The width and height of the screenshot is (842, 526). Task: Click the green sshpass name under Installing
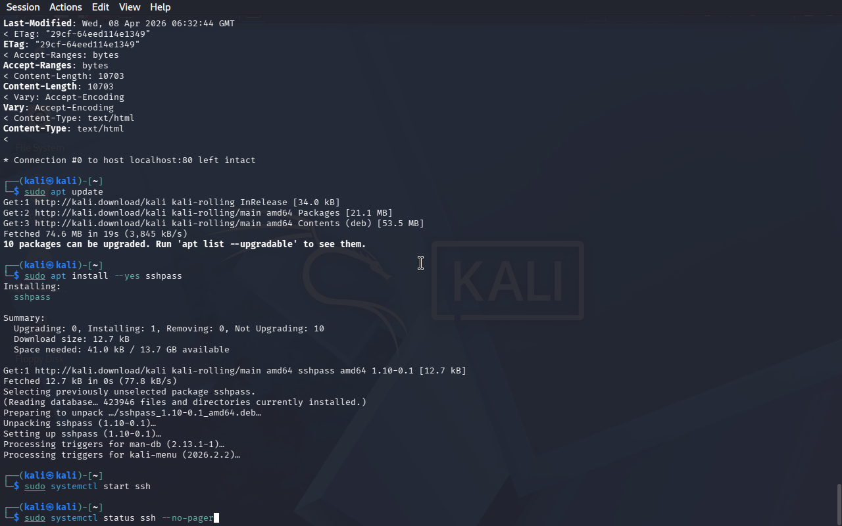[x=32, y=297]
